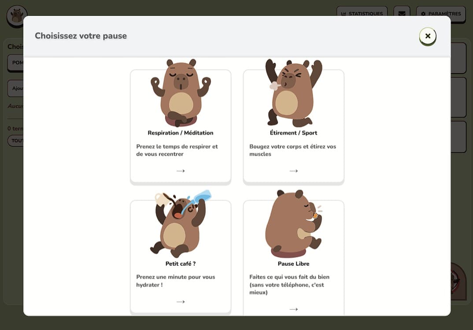Viewport: 473px width, 330px height.
Task: Click the arrow in Respiration / Méditation card
Action: (181, 171)
